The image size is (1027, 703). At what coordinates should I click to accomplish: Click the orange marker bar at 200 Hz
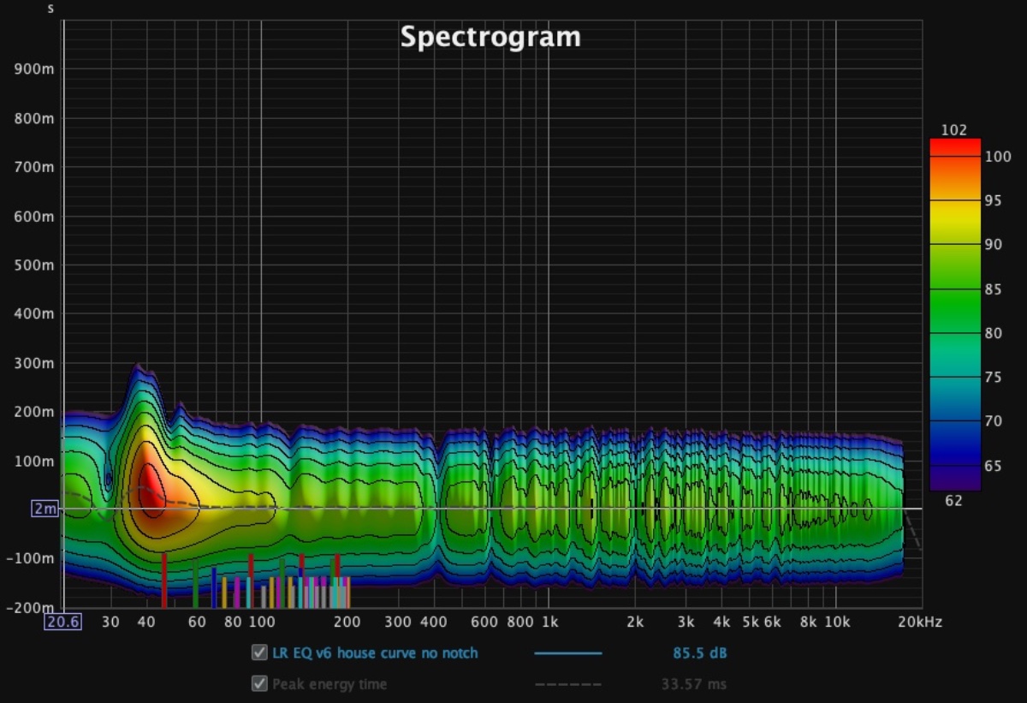coord(348,593)
